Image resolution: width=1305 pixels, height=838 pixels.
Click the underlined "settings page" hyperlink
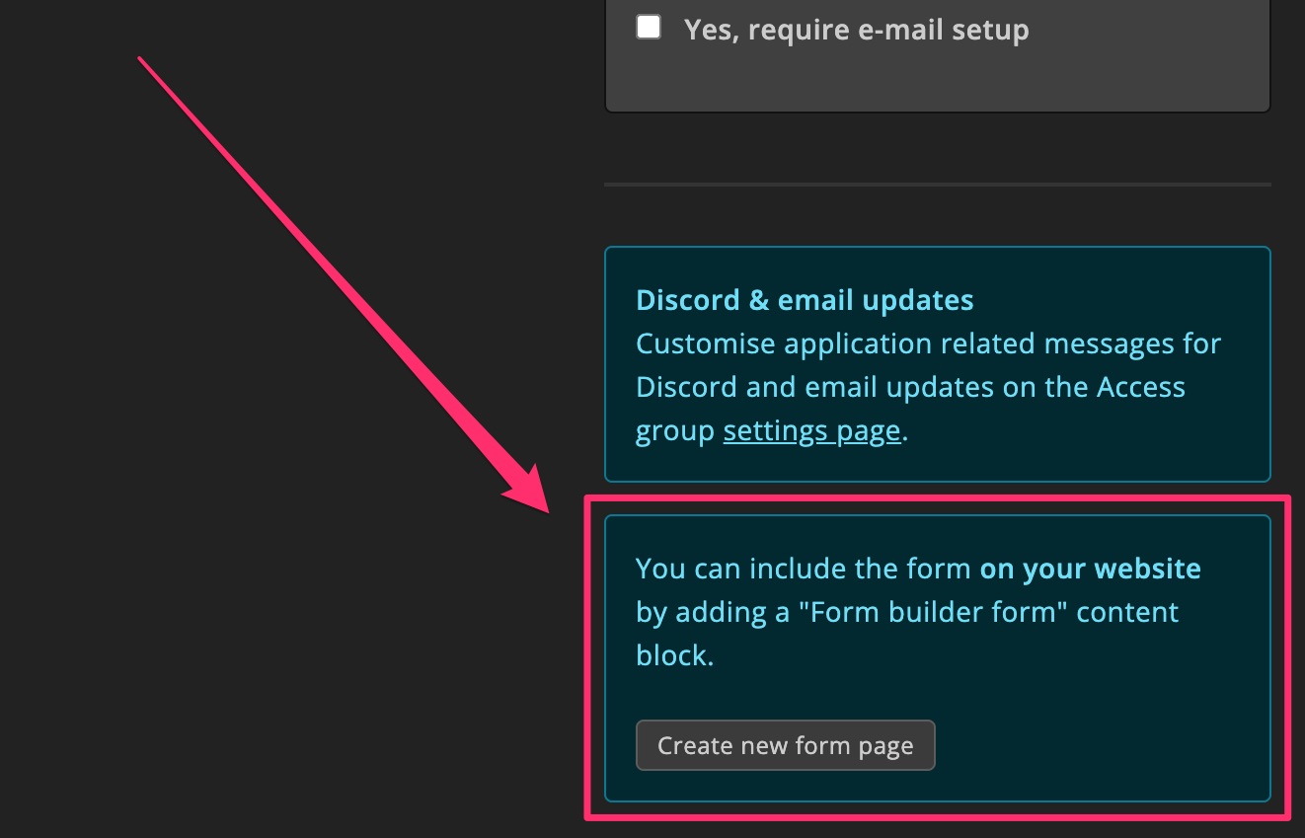tap(811, 430)
